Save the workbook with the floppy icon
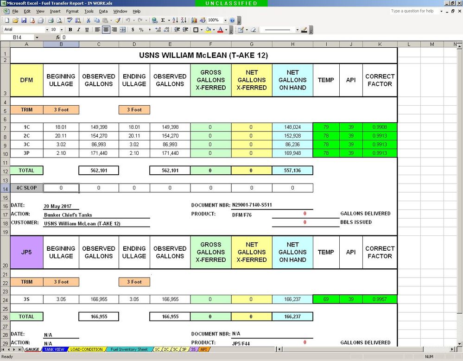Screen dimensions: 463x361 24,20
